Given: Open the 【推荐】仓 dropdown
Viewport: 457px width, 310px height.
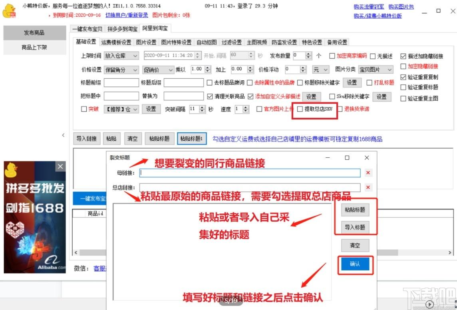Looking at the screenshot, I should point(121,109).
